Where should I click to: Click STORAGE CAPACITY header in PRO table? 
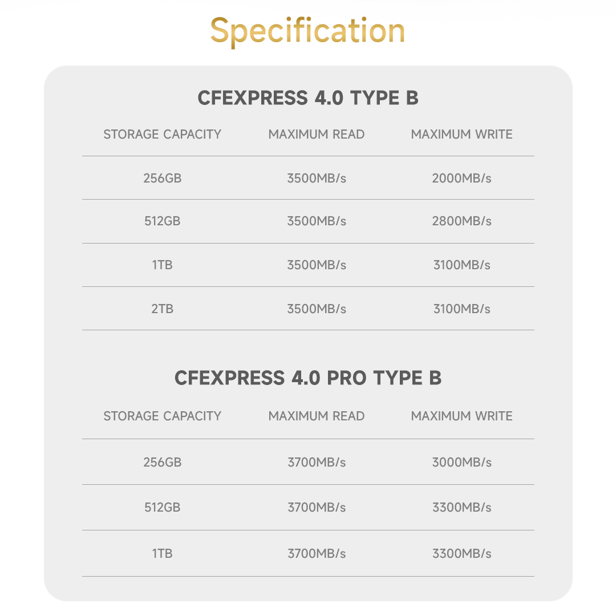click(x=162, y=416)
